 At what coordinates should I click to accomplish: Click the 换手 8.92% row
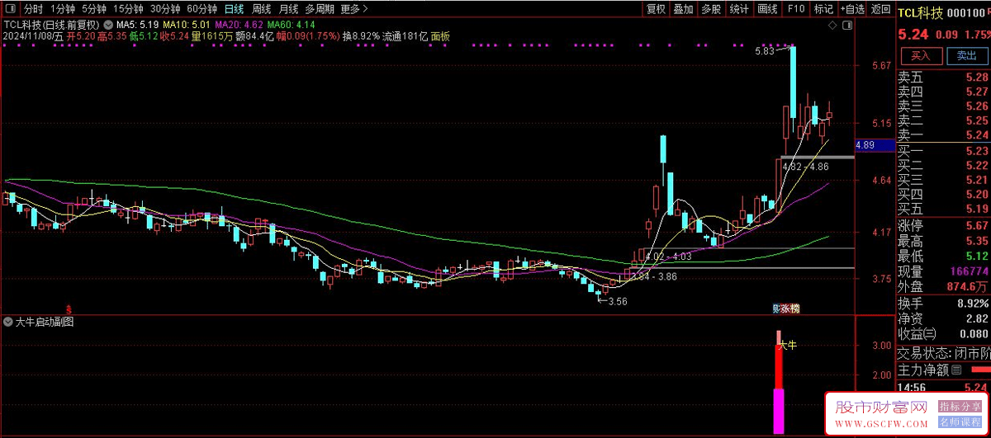tap(943, 304)
